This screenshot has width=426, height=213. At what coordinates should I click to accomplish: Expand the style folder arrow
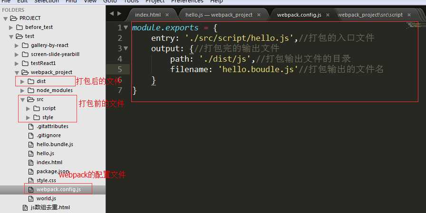click(x=28, y=118)
